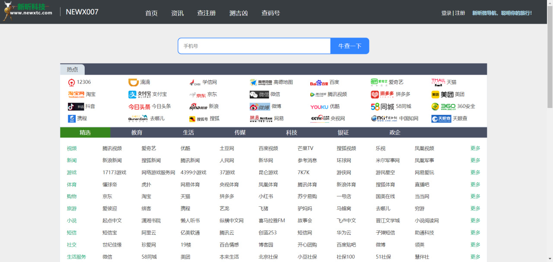
Task: Open 高德地图 map logo
Action: [x=261, y=82]
